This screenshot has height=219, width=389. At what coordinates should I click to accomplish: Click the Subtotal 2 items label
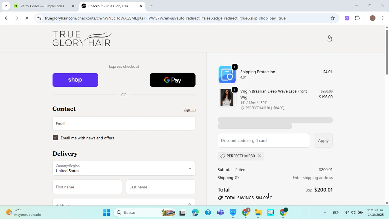click(x=233, y=170)
